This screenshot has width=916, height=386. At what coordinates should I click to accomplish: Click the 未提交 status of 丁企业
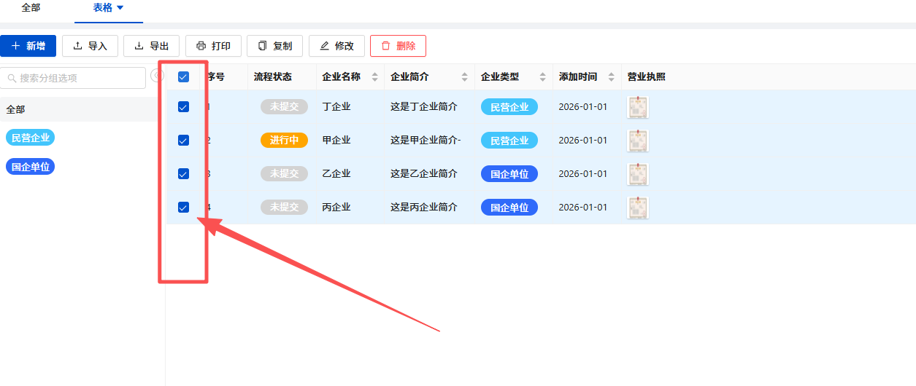[x=284, y=107]
